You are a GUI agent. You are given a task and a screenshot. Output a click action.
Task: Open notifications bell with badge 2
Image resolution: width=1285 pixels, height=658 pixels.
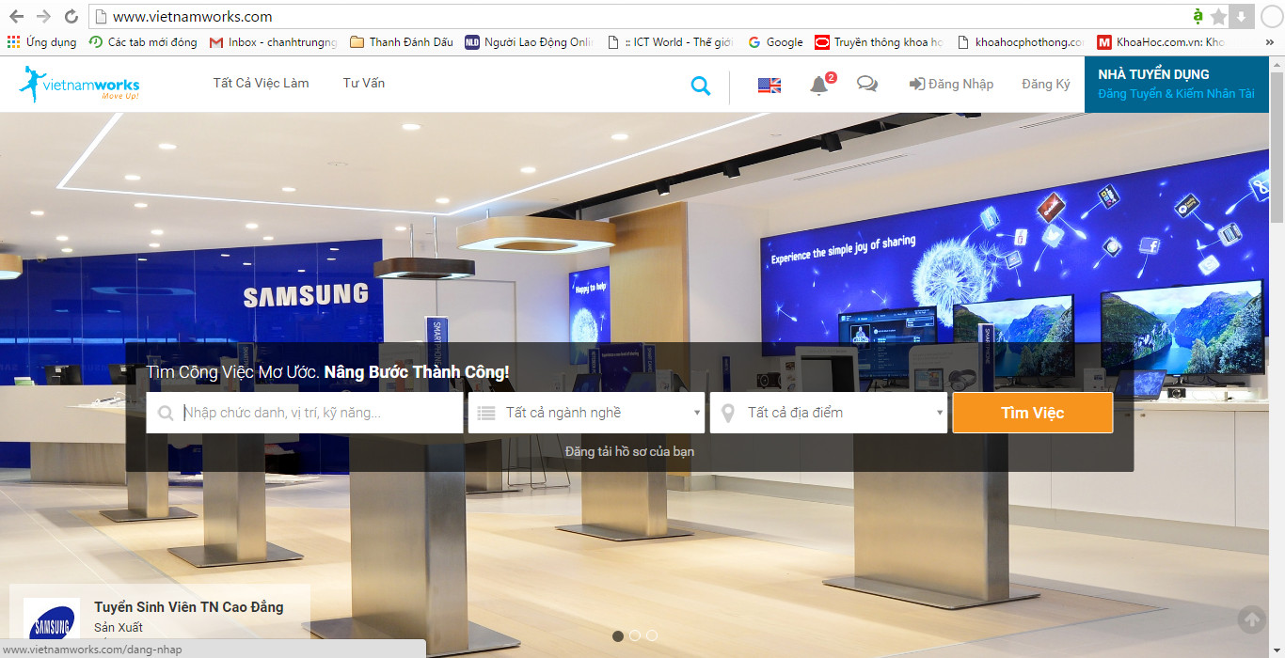click(x=820, y=85)
